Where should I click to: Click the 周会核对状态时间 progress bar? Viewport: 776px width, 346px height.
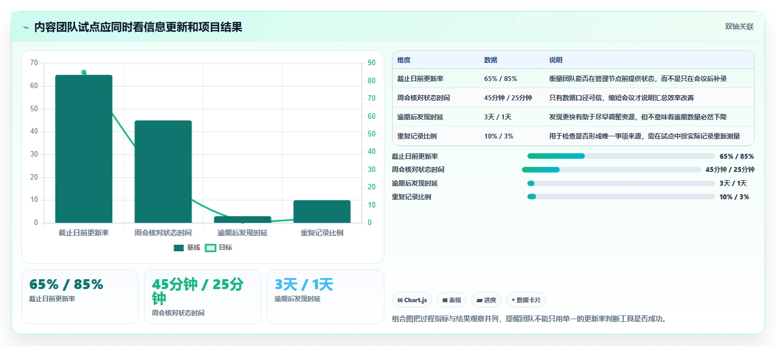(611, 170)
